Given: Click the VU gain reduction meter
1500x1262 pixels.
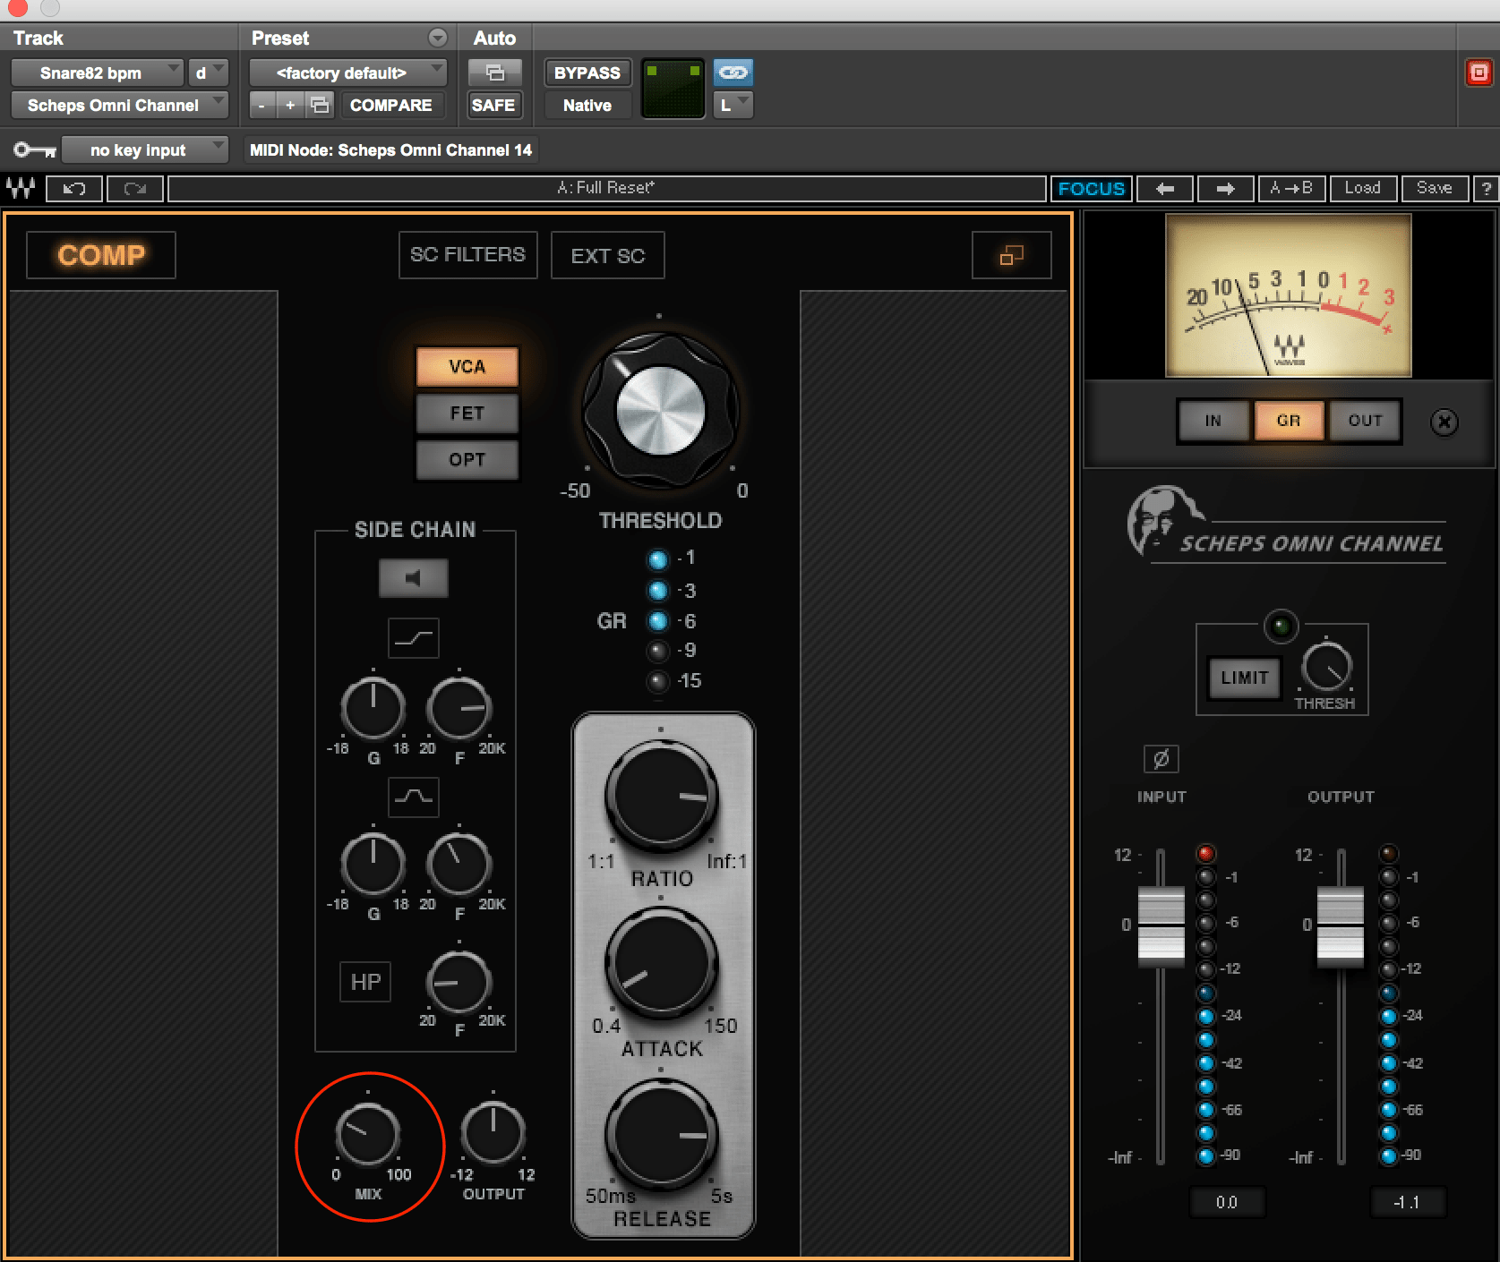Looking at the screenshot, I should point(1288,295).
